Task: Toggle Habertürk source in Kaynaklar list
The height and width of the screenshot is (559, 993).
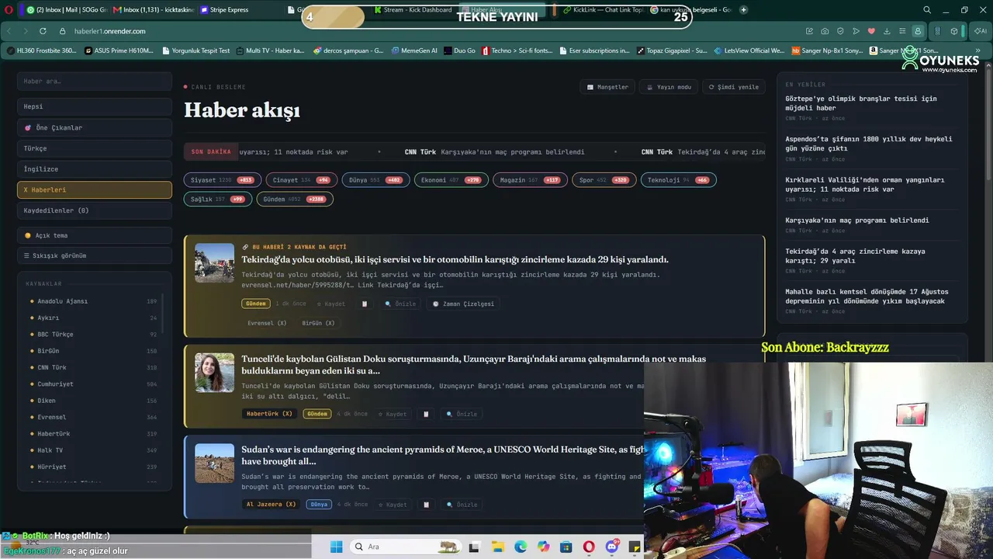Action: 93,434
